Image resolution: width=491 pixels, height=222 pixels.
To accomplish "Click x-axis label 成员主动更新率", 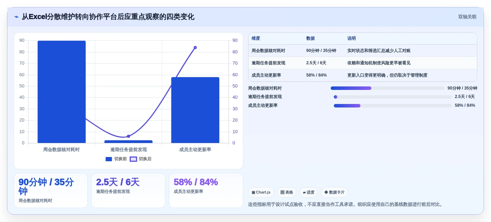I will 195,150.
